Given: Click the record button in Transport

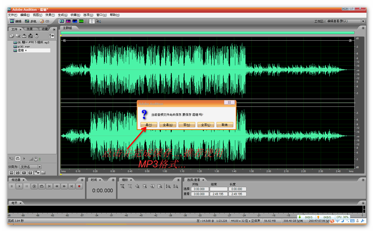Looking at the screenshot, I should pos(79,186).
